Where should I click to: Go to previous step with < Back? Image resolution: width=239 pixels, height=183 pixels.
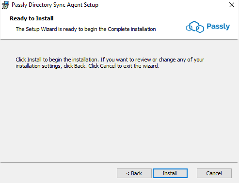134,173
